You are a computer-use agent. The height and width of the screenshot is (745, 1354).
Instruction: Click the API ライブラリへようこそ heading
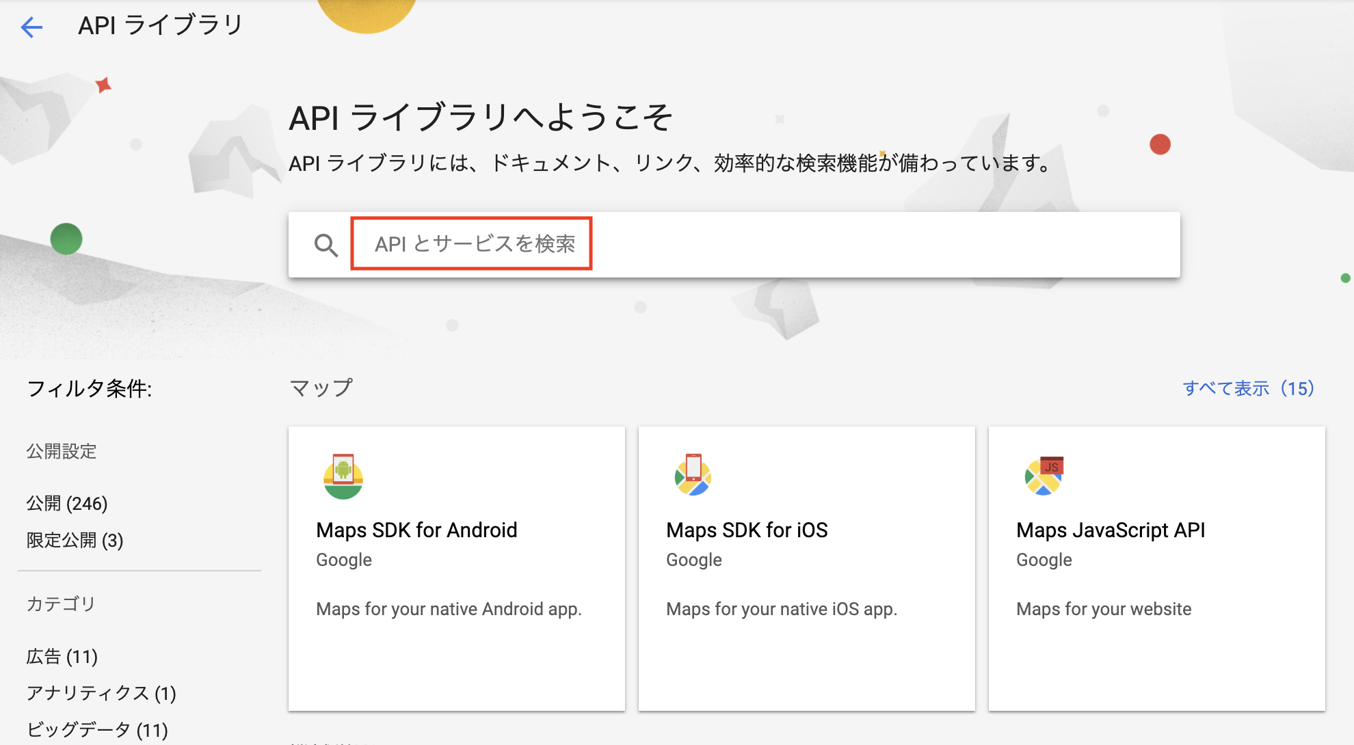click(x=481, y=117)
